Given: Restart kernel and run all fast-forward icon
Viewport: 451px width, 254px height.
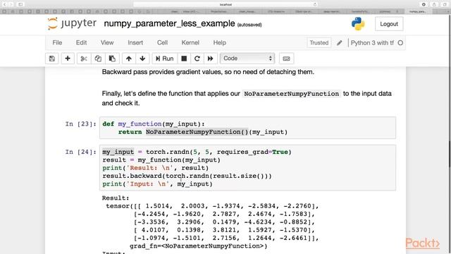Looking at the screenshot, I should (x=210, y=59).
